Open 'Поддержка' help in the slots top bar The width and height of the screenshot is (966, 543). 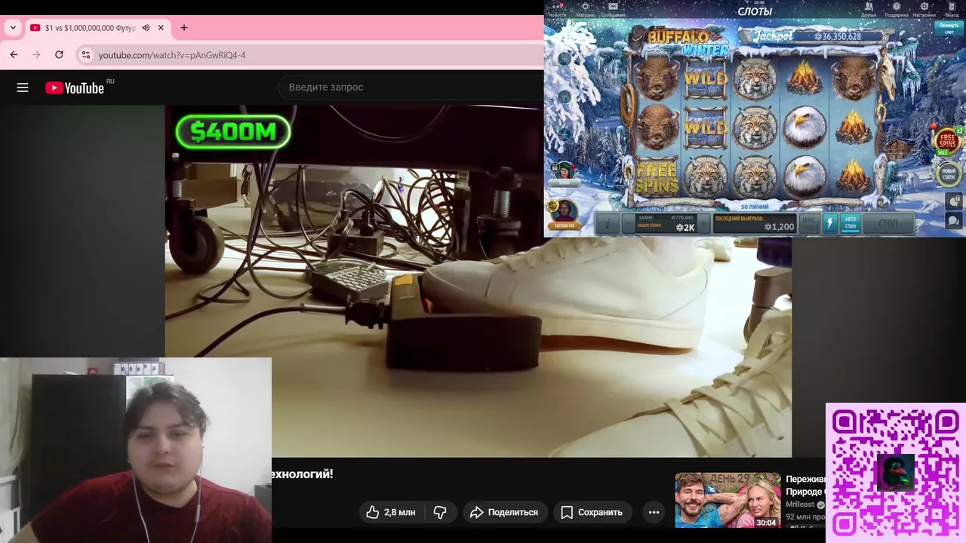coord(896,10)
